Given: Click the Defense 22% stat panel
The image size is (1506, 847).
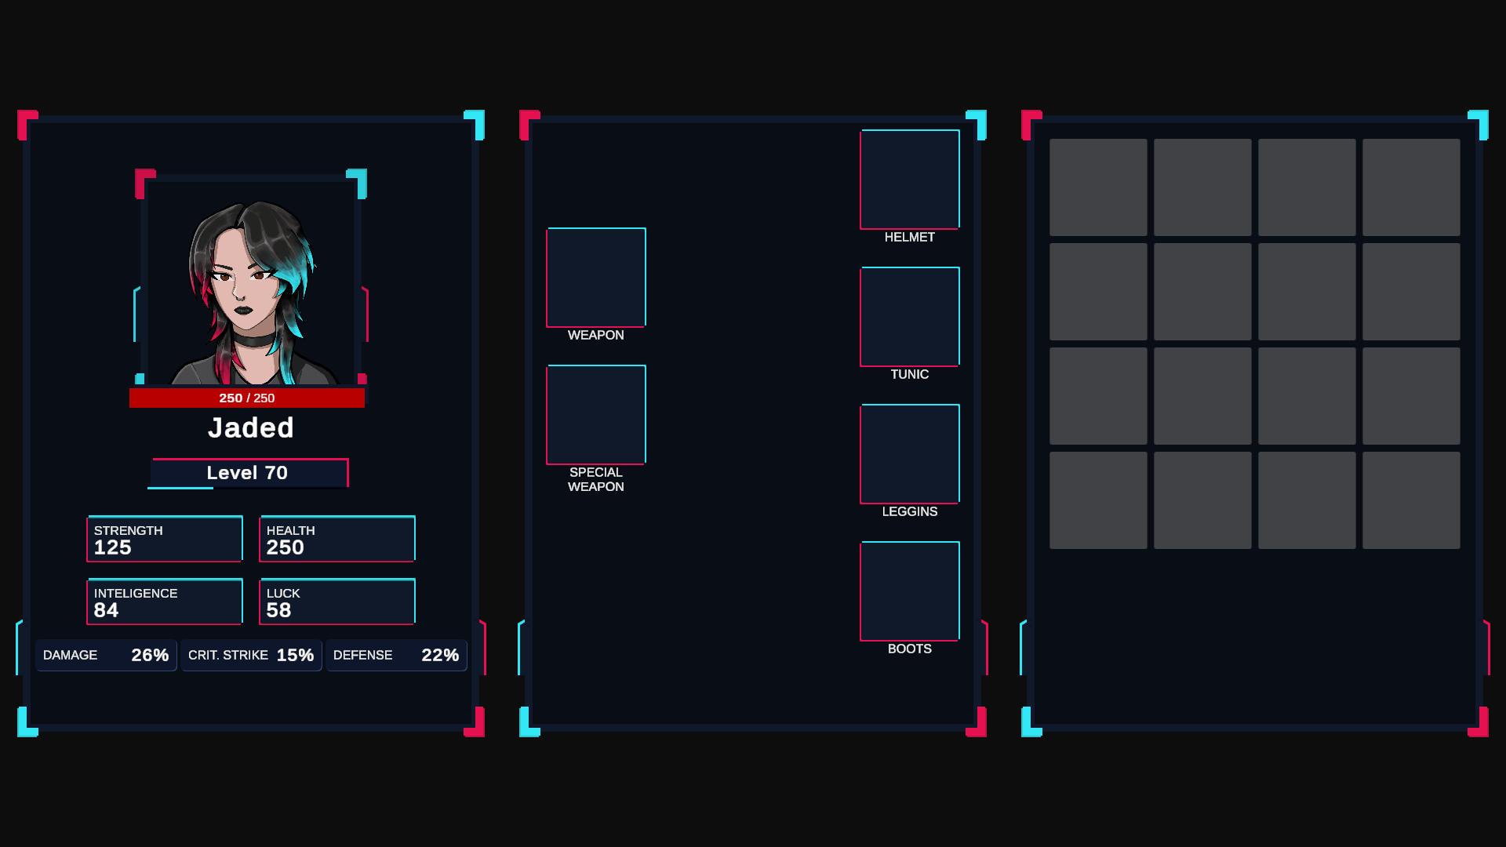Looking at the screenshot, I should tap(396, 655).
